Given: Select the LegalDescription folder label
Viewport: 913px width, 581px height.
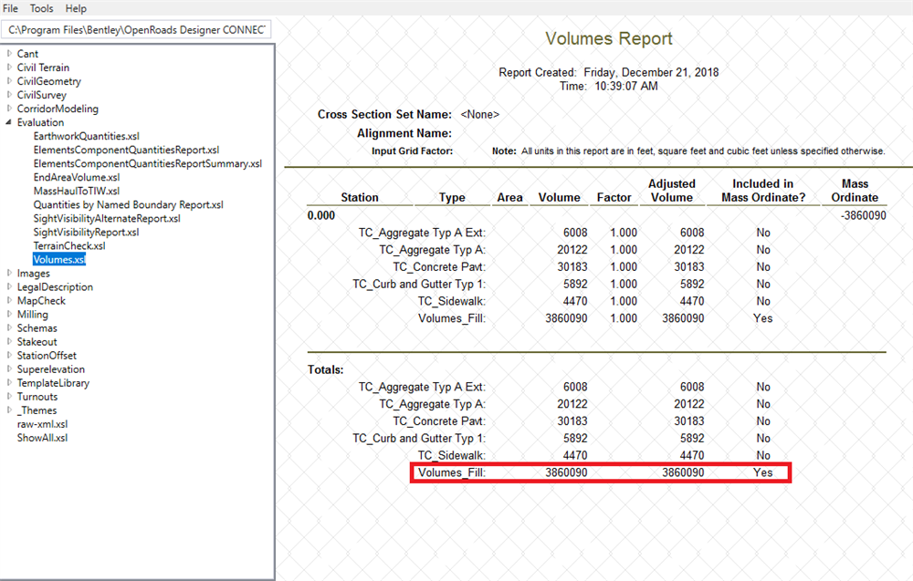Looking at the screenshot, I should (55, 286).
